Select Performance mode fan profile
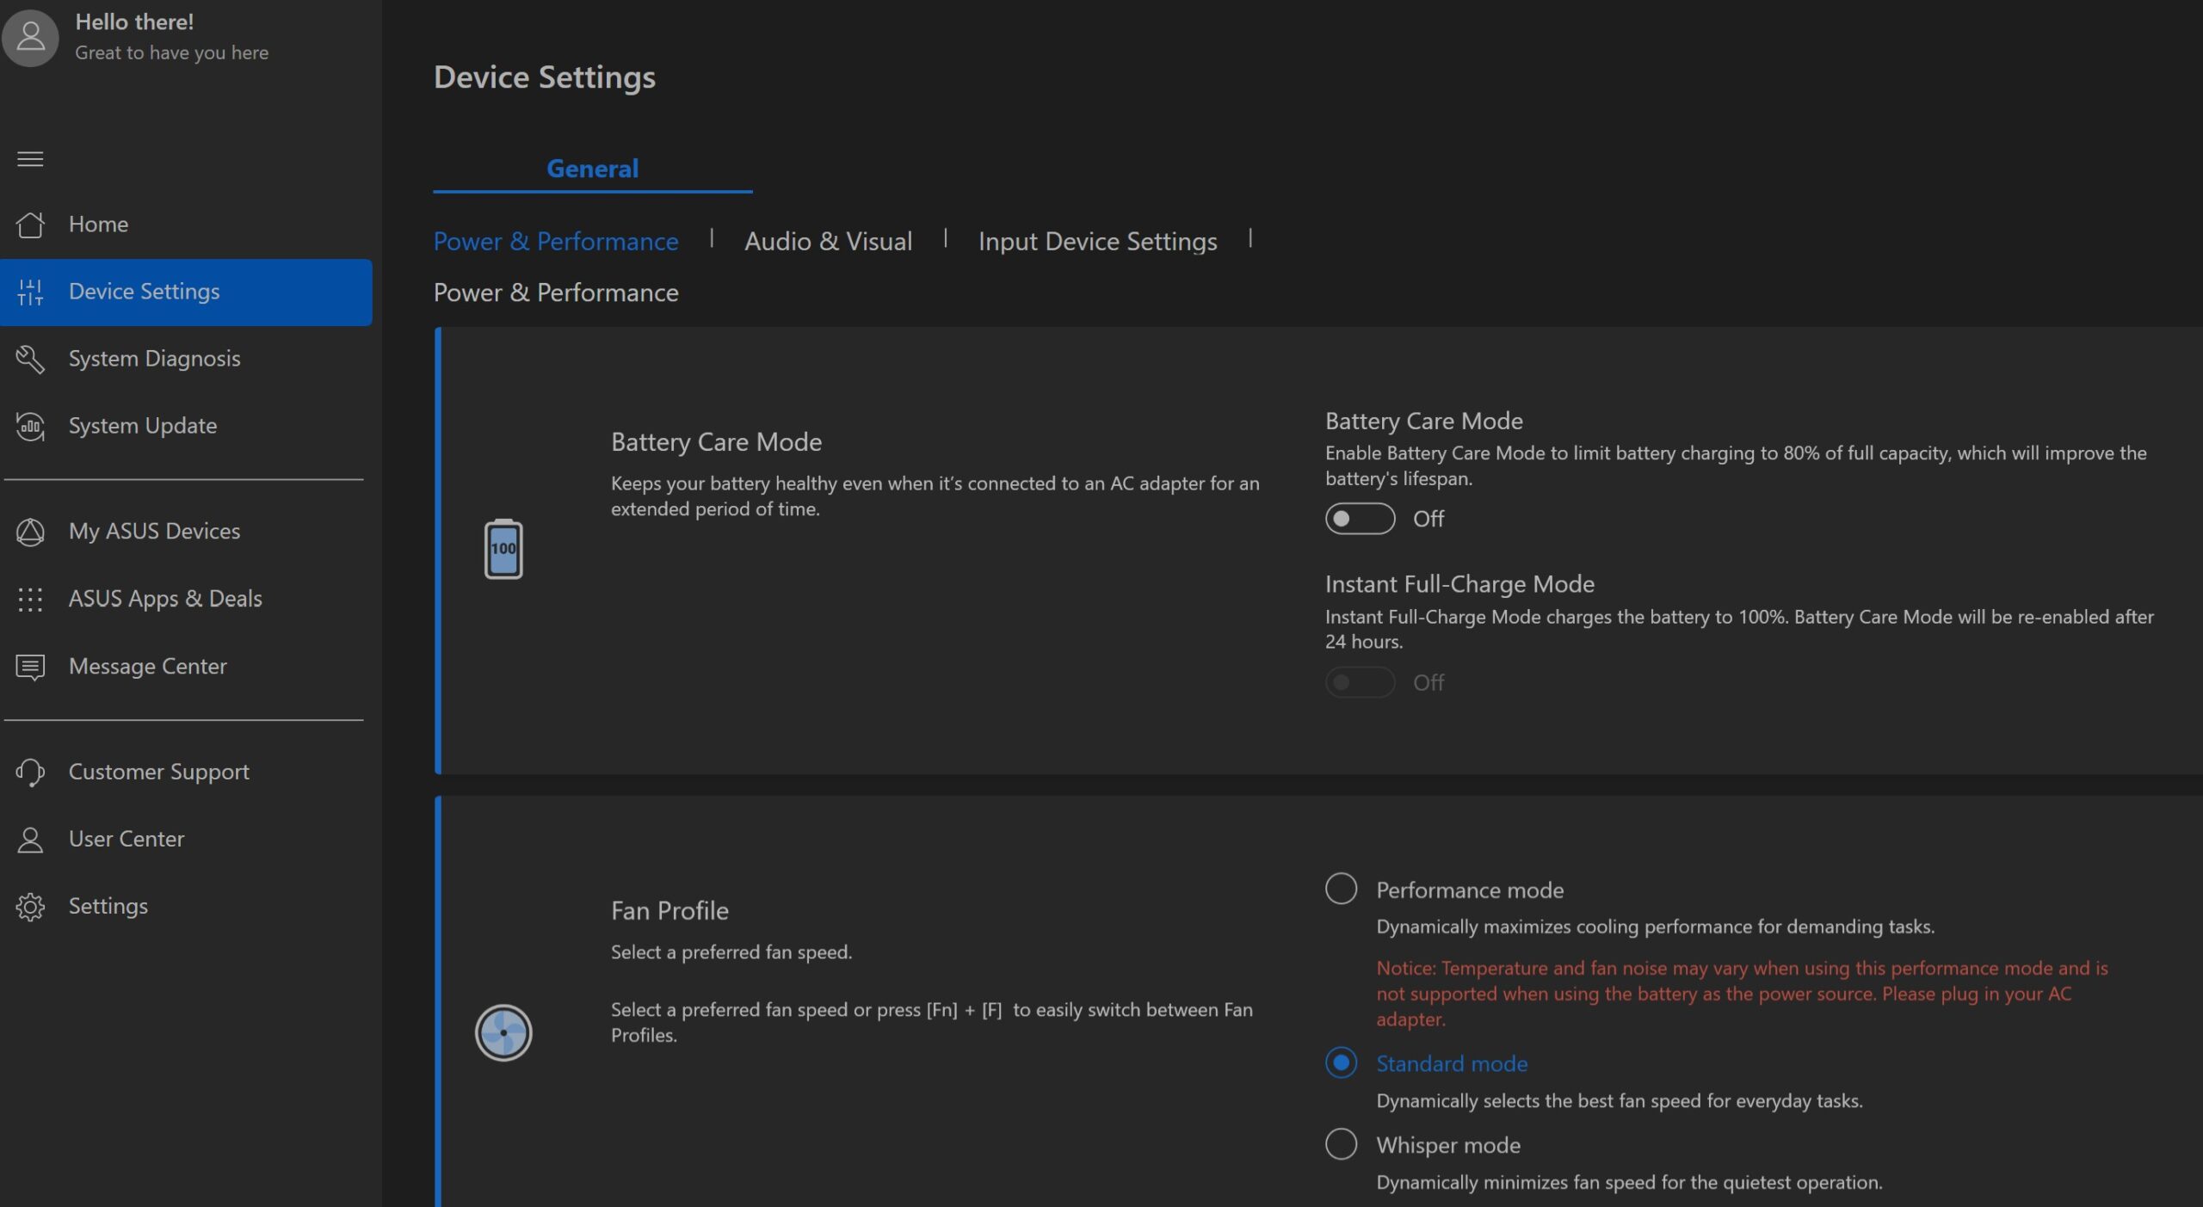2203x1207 pixels. tap(1340, 889)
